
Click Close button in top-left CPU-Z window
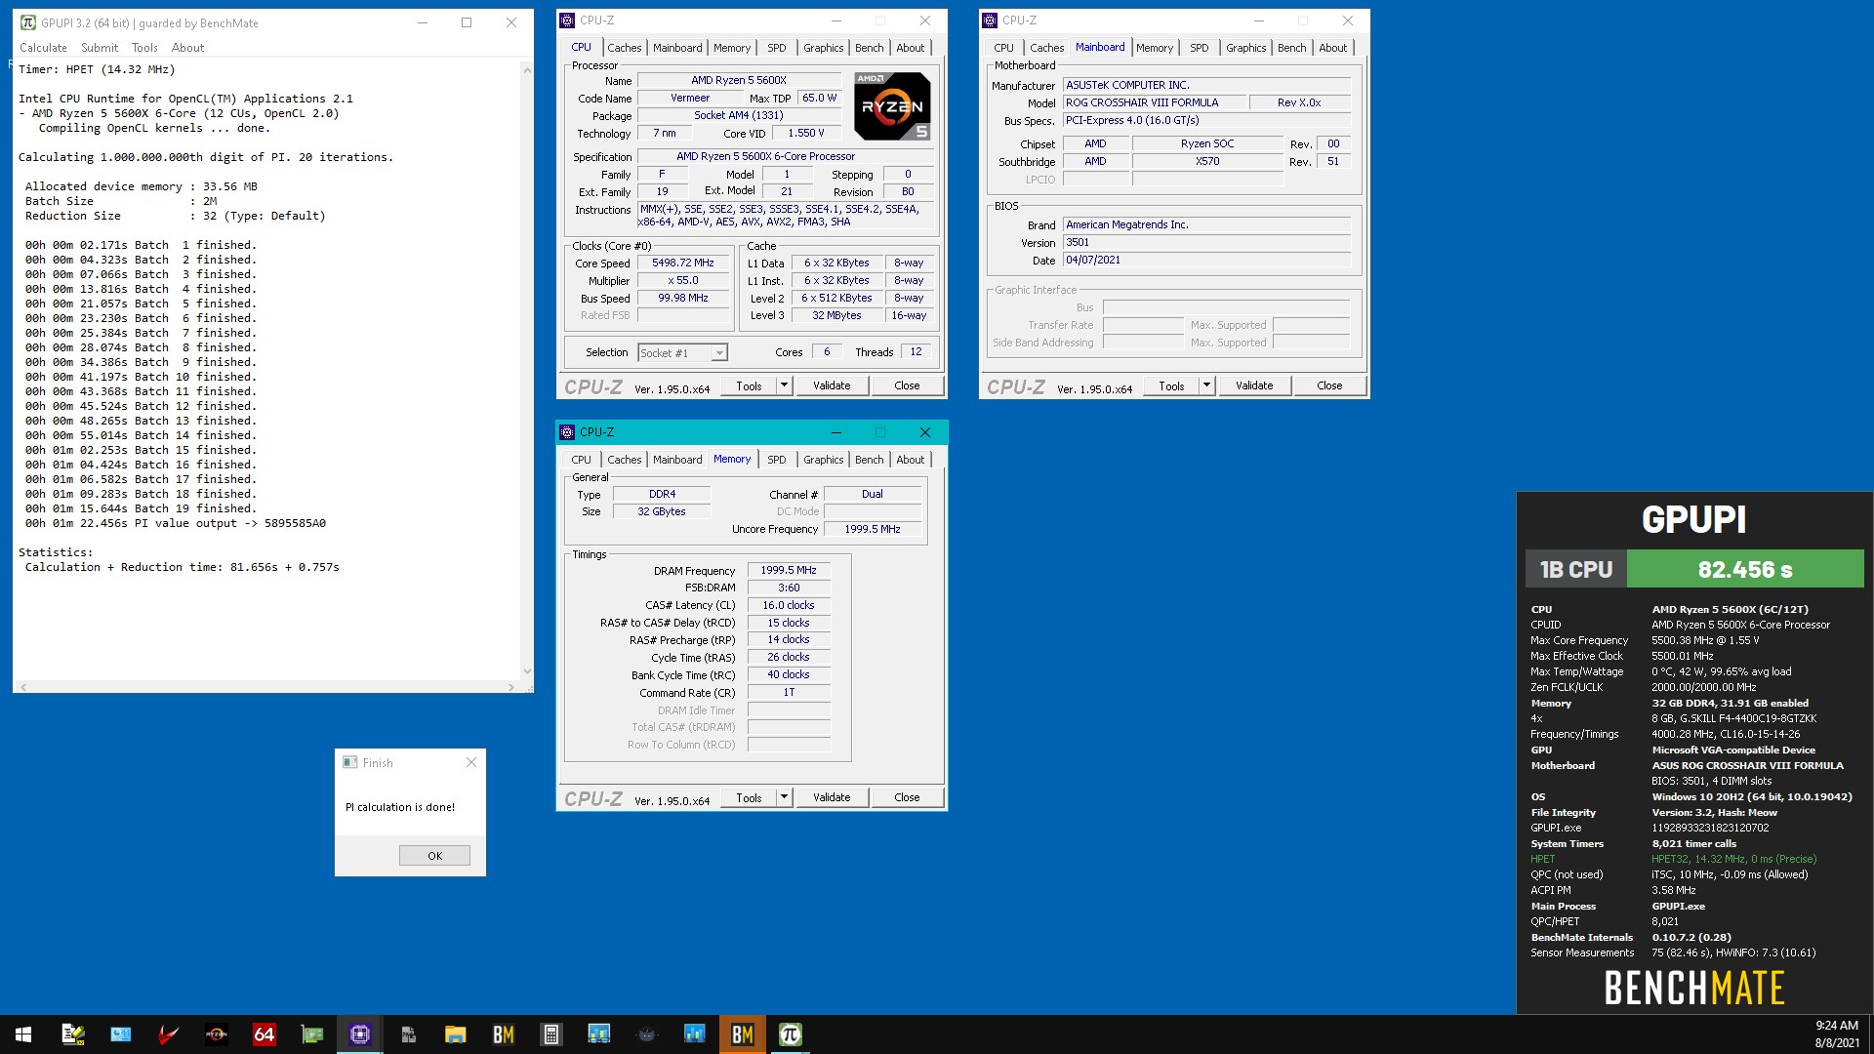[907, 385]
